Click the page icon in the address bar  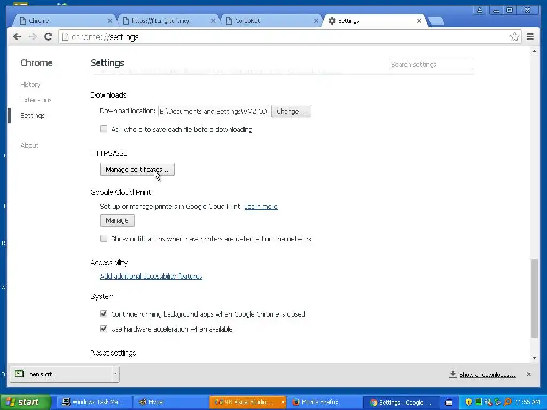[65, 37]
